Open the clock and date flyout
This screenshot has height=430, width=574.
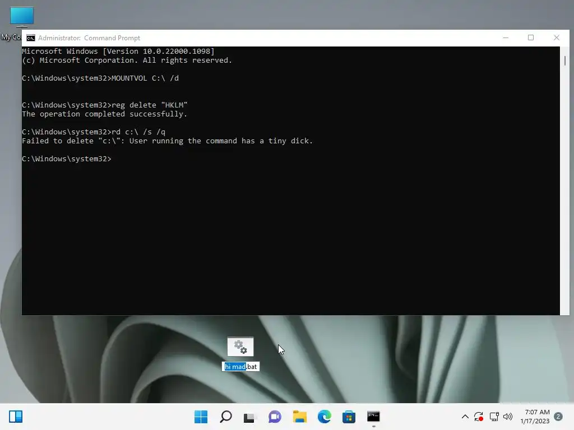click(535, 417)
